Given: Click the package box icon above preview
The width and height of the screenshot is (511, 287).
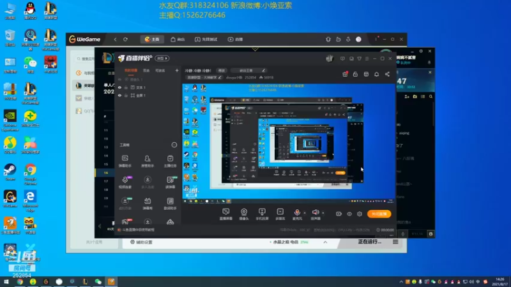Looking at the screenshot, I should click(x=366, y=74).
